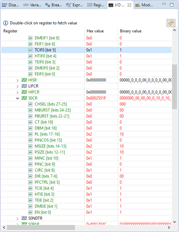
Task: Click the Binary value column header
Action: tap(131, 31)
